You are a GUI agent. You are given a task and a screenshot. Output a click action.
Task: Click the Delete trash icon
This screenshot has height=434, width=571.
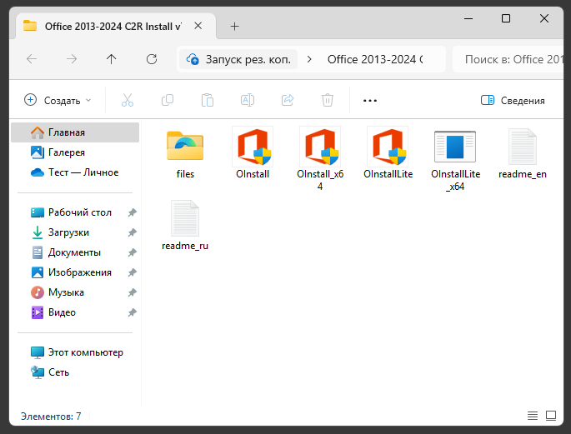click(328, 100)
